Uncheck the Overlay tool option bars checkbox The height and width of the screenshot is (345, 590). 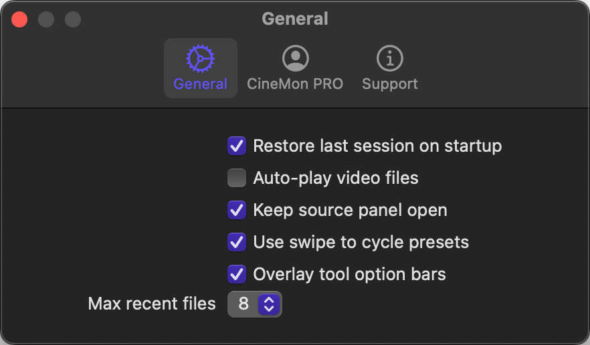point(237,274)
